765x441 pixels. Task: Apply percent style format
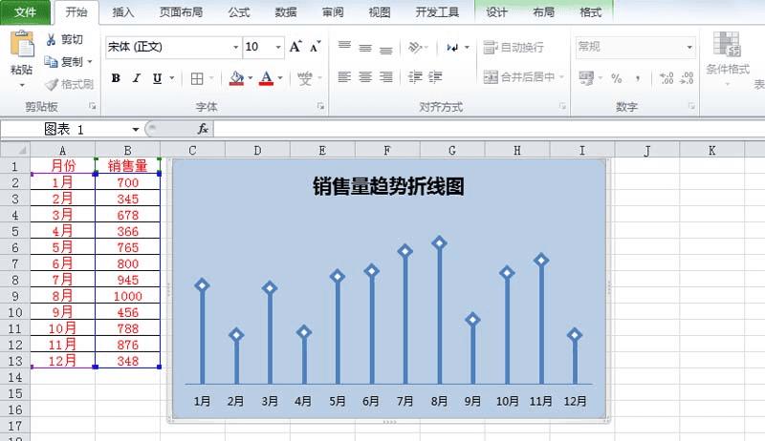[x=617, y=78]
